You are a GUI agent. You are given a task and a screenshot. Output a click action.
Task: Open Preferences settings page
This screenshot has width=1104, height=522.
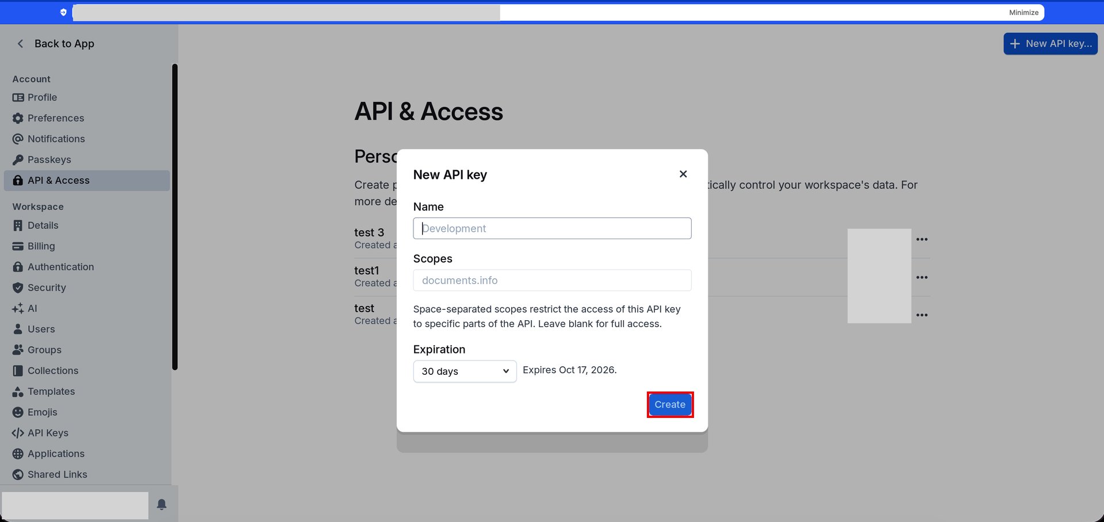[x=87, y=118]
